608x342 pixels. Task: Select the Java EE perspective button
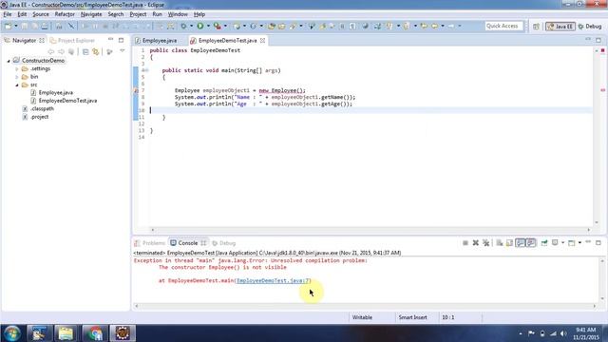point(560,27)
